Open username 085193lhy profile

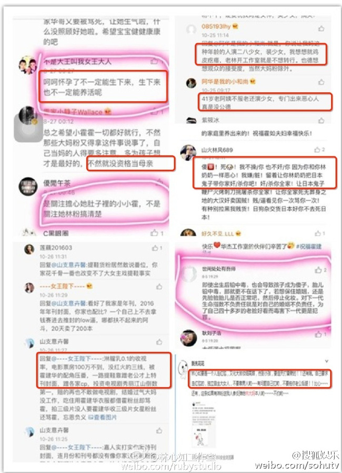[x=216, y=26]
